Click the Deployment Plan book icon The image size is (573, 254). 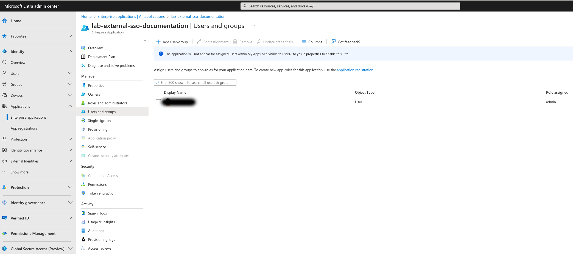click(x=83, y=56)
